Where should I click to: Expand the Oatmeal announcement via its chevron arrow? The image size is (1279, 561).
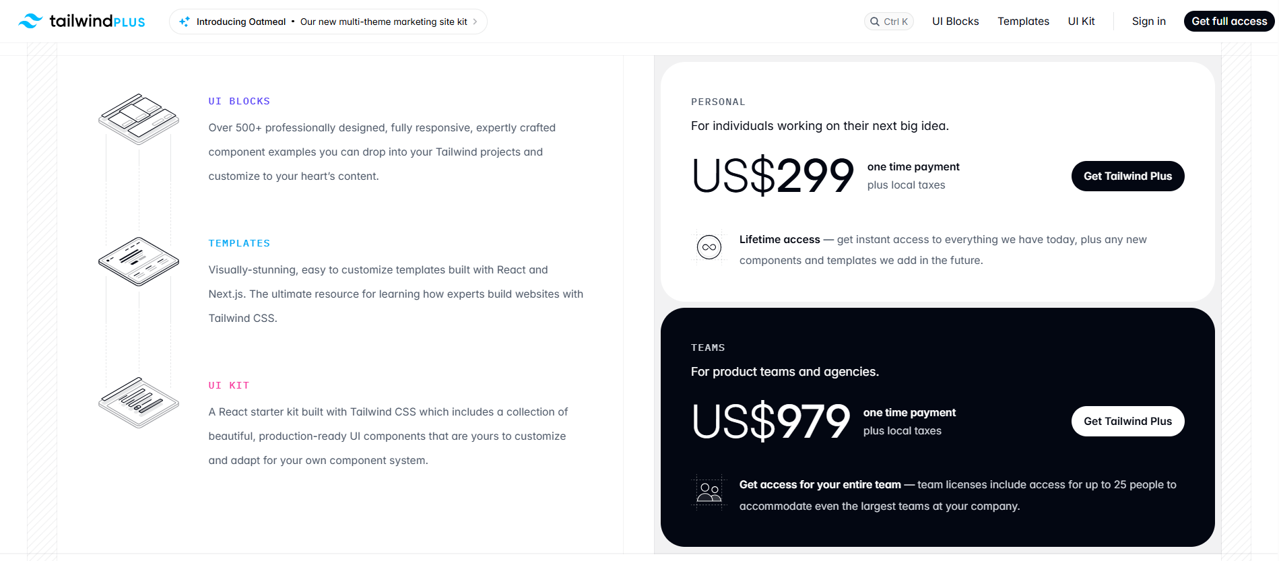(475, 21)
